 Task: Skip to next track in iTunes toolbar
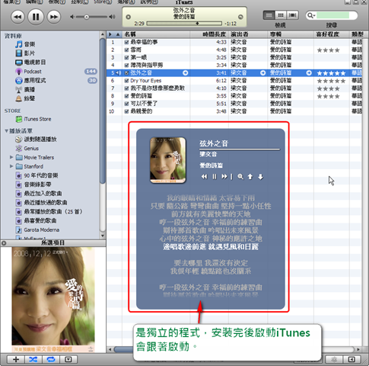tap(54, 17)
